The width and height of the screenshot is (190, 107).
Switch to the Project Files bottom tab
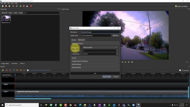coord(5,63)
